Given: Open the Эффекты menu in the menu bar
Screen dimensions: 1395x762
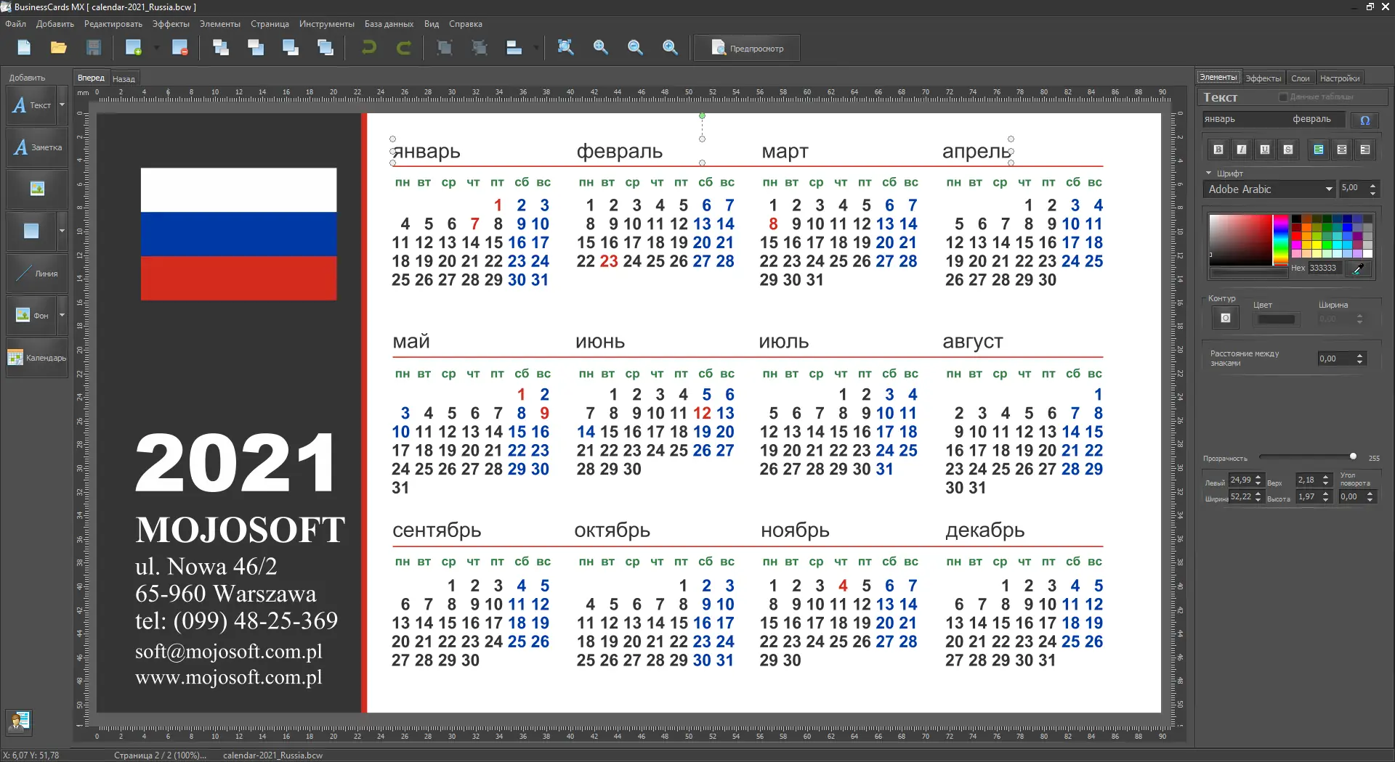Looking at the screenshot, I should click(x=171, y=24).
